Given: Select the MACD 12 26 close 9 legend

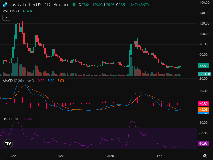Looking at the screenshot, I should [18, 81].
